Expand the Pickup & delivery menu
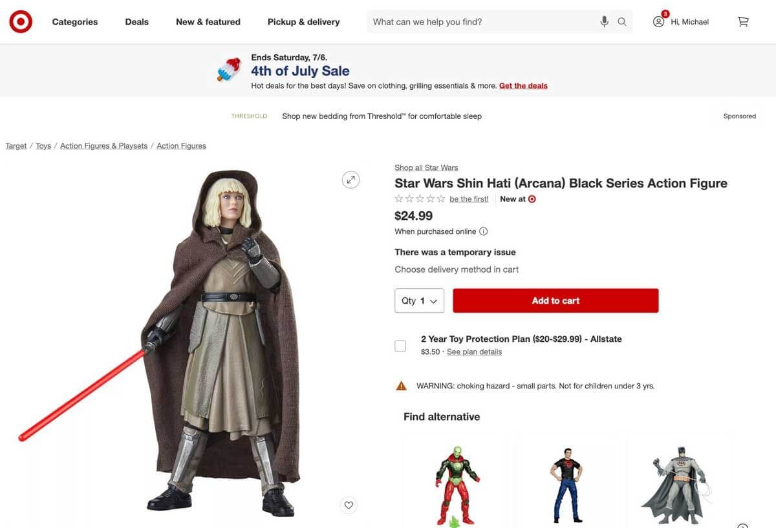This screenshot has height=528, width=776. coord(303,21)
